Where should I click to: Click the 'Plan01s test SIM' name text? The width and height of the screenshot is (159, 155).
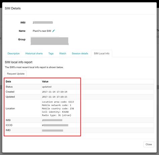[42, 31]
